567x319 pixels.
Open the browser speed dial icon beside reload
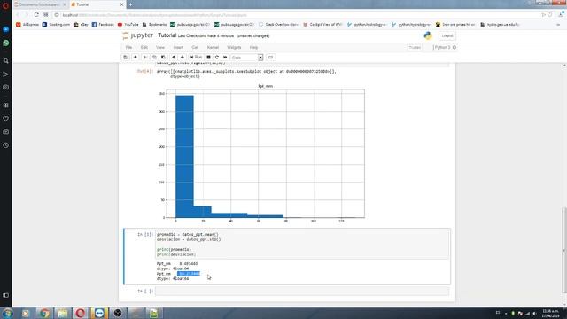[x=46, y=15]
